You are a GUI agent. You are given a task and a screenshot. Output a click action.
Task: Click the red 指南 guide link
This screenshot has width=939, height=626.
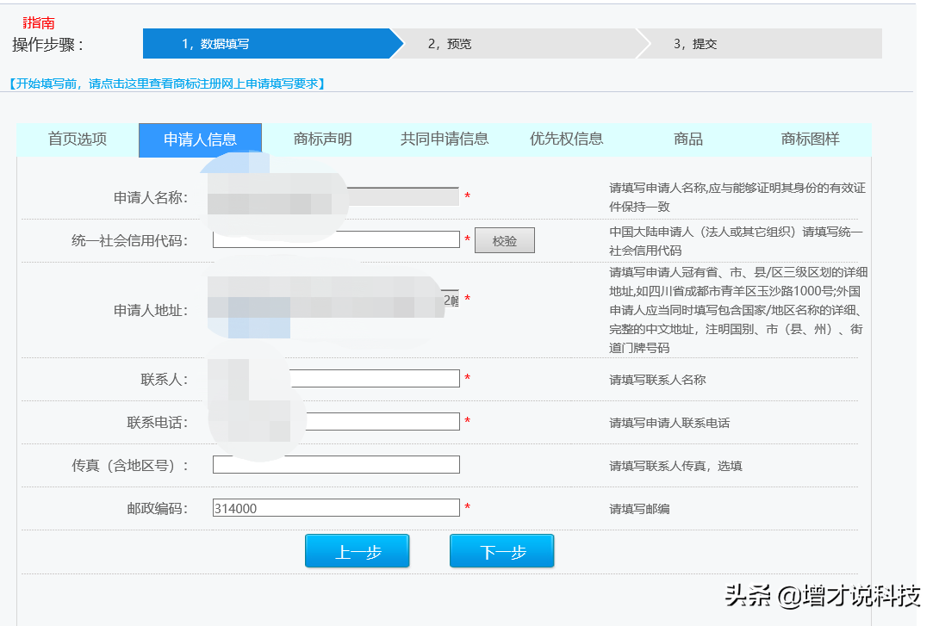point(39,23)
